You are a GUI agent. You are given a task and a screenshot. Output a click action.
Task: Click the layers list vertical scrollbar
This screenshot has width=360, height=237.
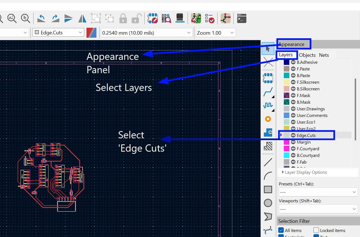tap(355, 109)
